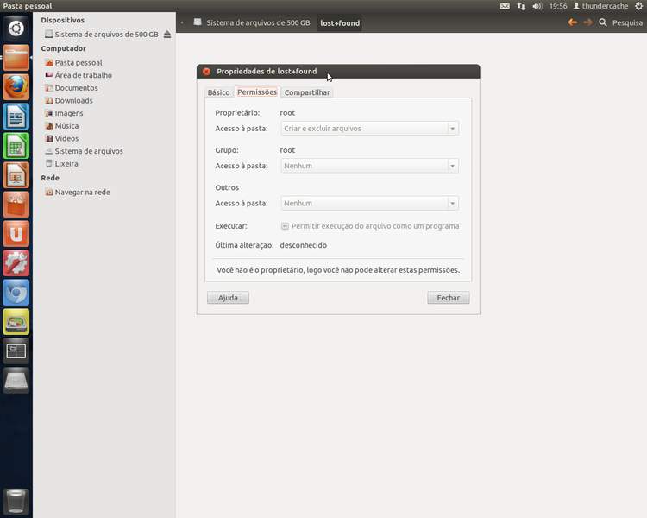Launch Firefox from the dock
This screenshot has height=518, width=647.
[x=16, y=87]
